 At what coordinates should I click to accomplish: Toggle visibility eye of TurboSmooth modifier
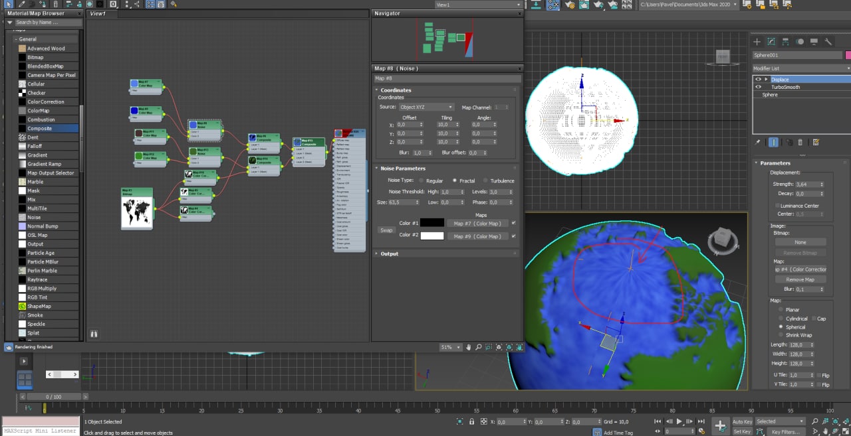coord(758,87)
